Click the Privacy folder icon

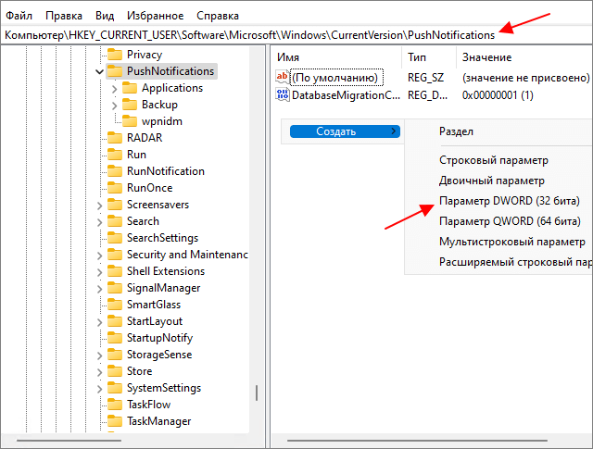pyautogui.click(x=115, y=55)
